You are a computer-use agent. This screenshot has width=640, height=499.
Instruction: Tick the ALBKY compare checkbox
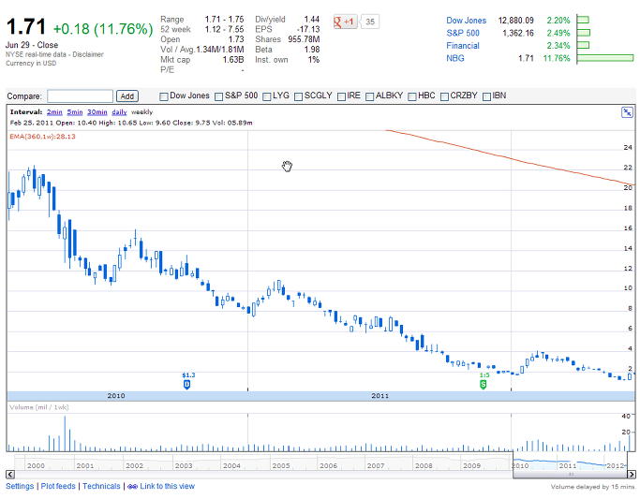click(370, 96)
